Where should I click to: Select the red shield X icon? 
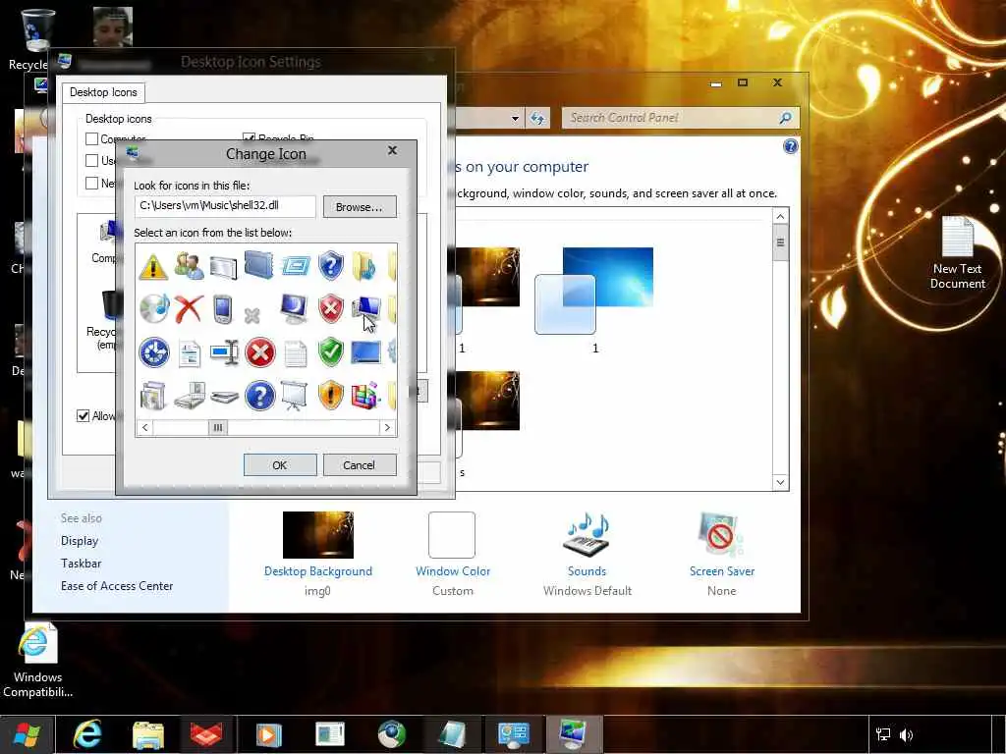(331, 308)
